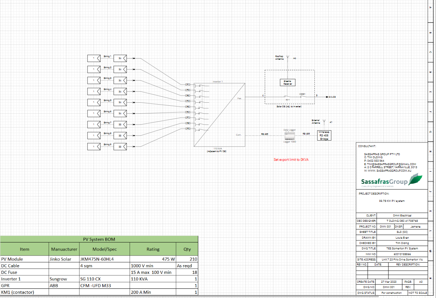436x298 pixels.
Task: Select the Data Logger 1000 device icon
Action: click(x=290, y=136)
